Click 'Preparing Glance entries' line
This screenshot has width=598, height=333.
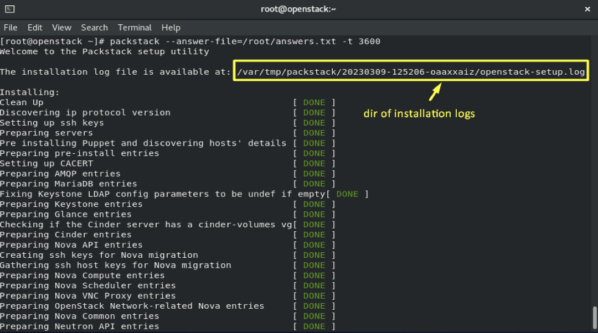[65, 214]
